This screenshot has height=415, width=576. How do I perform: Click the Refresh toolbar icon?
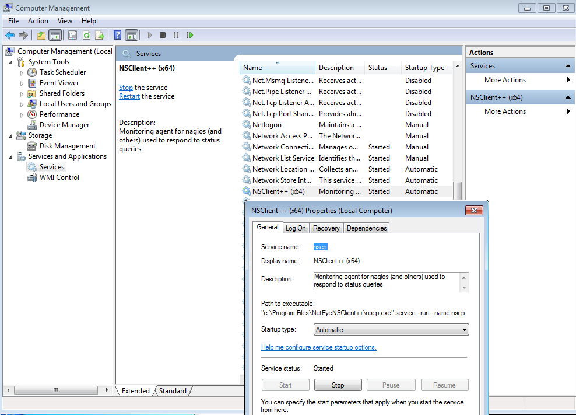tap(86, 36)
